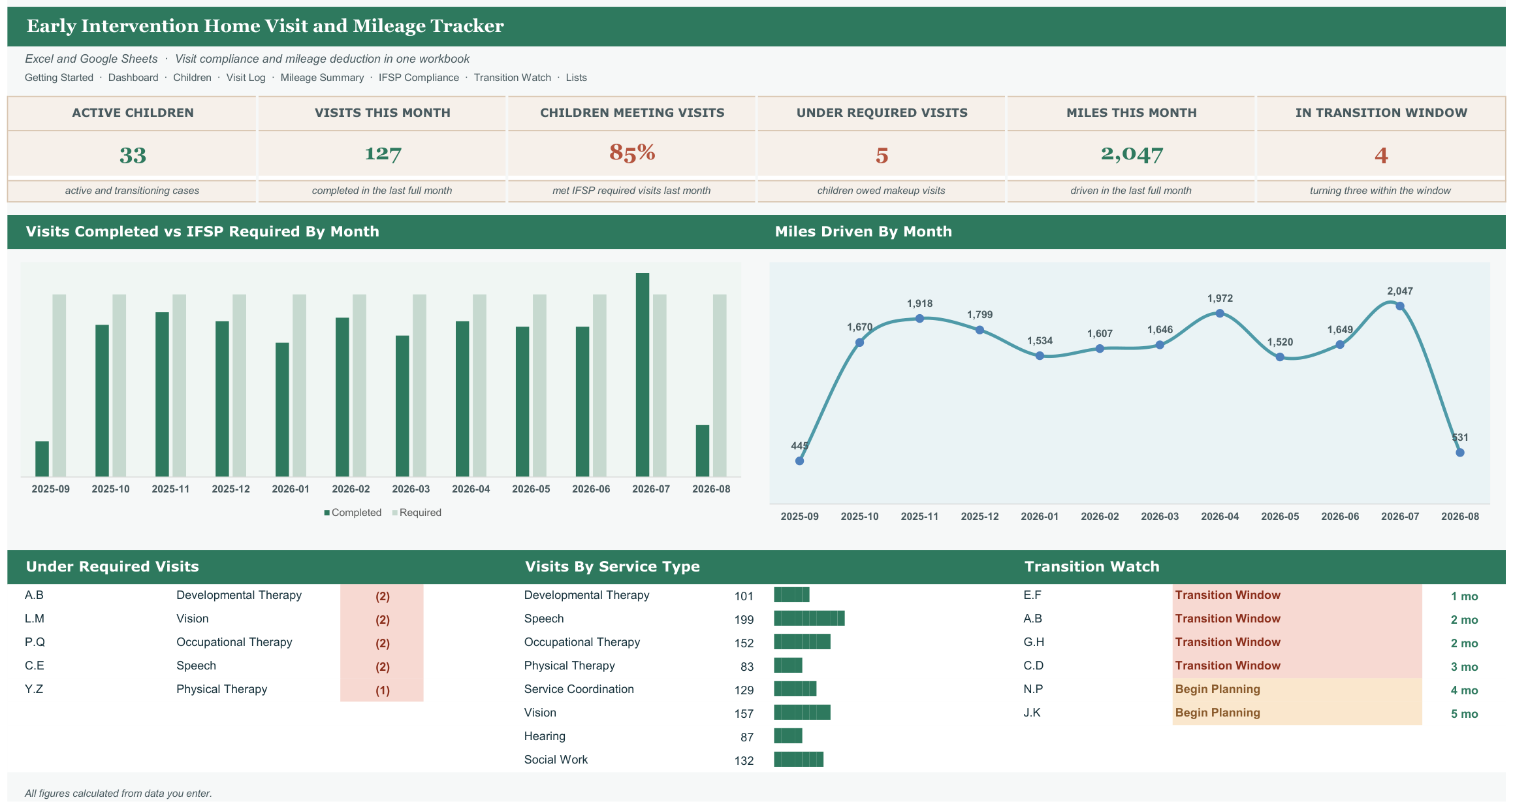Image resolution: width=1513 pixels, height=806 pixels.
Task: Select the C.E Speech shortfall cell
Action: click(x=382, y=667)
